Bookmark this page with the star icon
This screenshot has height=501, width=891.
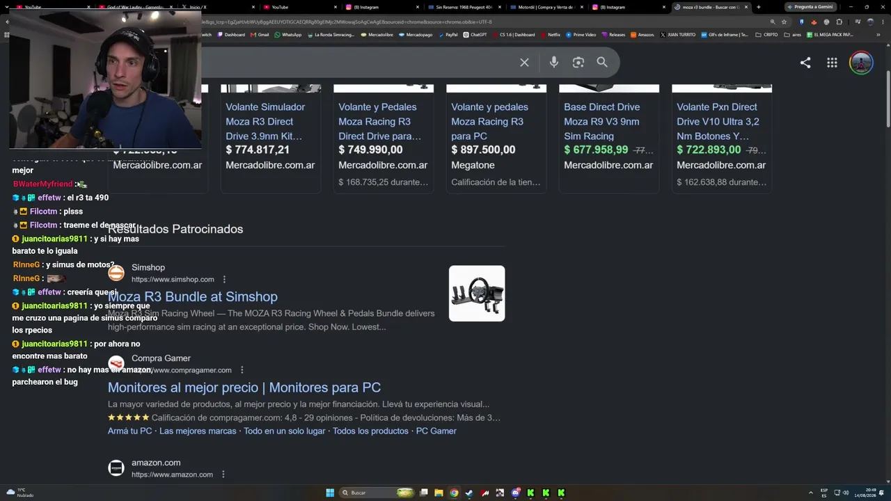[x=784, y=22]
